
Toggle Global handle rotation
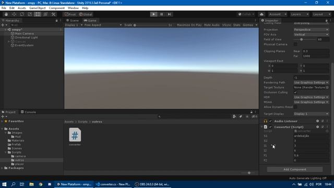86,14
